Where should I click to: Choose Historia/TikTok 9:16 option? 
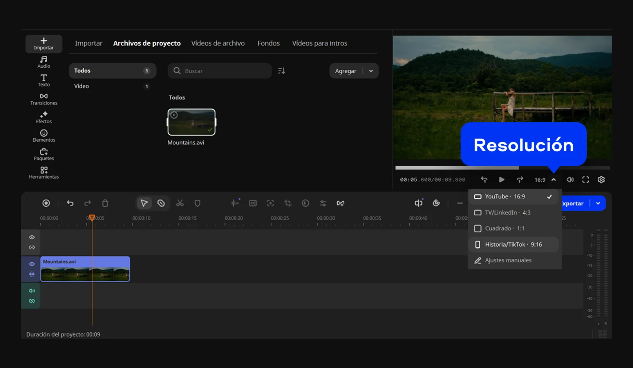pyautogui.click(x=513, y=244)
